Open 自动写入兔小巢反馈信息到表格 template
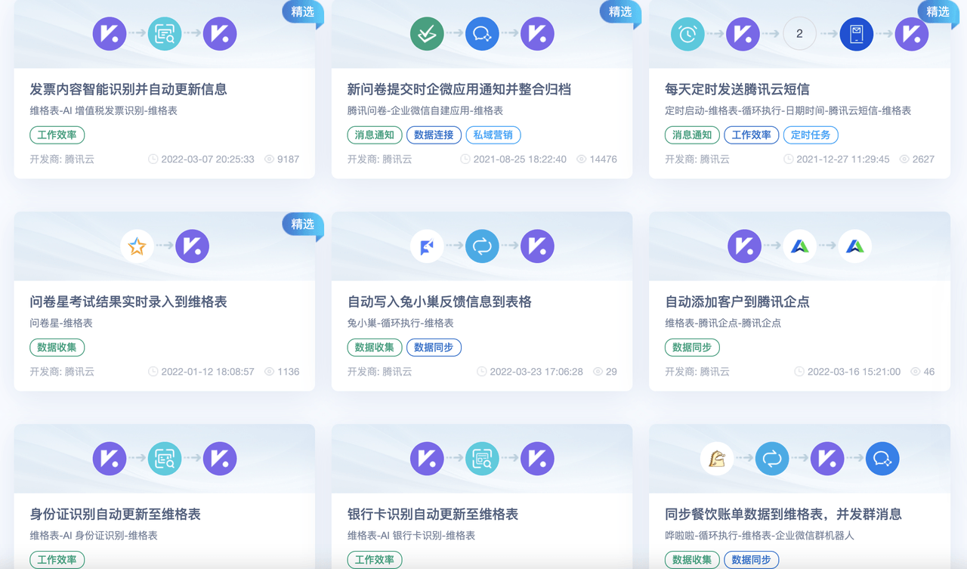Viewport: 967px width, 569px height. 440,302
